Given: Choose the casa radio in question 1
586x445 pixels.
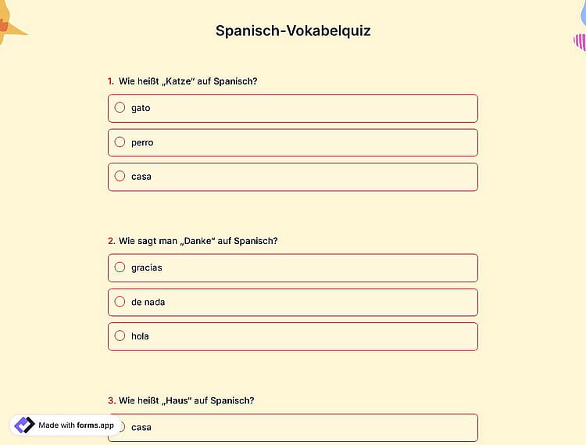Looking at the screenshot, I should click(x=120, y=176).
